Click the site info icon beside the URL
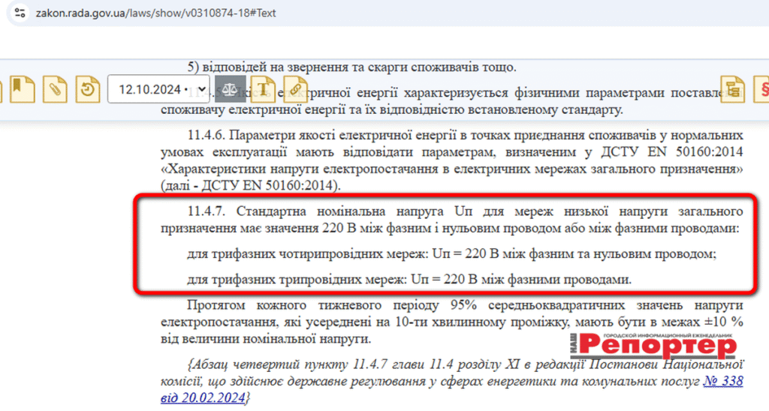Image resolution: width=769 pixels, height=411 pixels. point(20,13)
